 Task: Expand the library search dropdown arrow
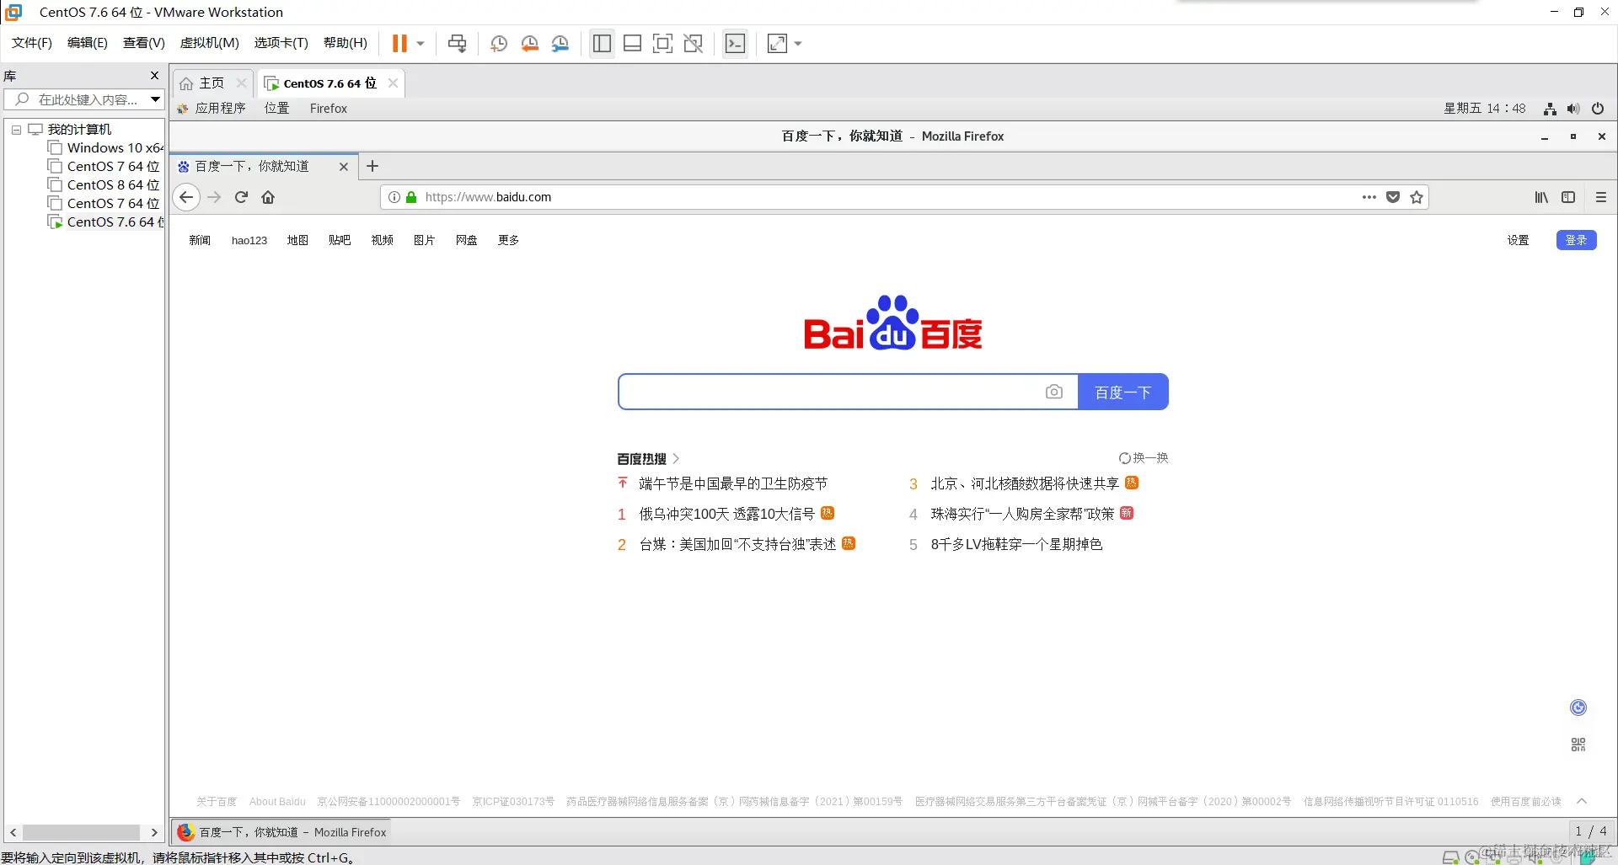(156, 99)
